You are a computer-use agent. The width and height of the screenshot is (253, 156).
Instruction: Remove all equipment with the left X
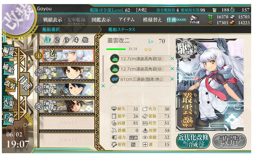[x=103, y=86]
